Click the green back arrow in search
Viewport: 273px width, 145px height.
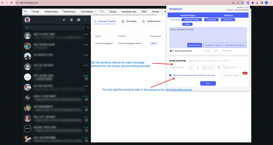tap(27, 27)
